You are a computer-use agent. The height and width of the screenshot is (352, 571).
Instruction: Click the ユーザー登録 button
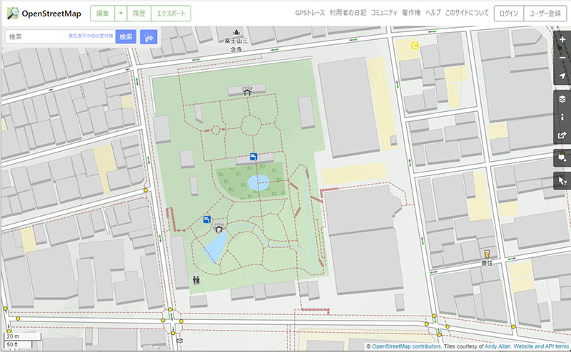pos(545,14)
